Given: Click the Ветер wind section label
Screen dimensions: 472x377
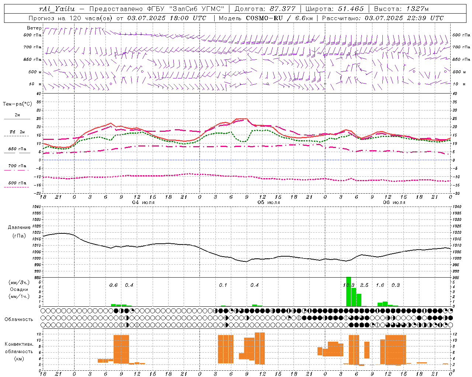Looking at the screenshot, I should (34, 28).
